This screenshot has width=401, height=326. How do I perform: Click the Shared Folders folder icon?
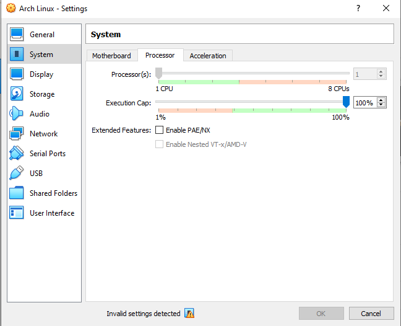pyautogui.click(x=17, y=193)
